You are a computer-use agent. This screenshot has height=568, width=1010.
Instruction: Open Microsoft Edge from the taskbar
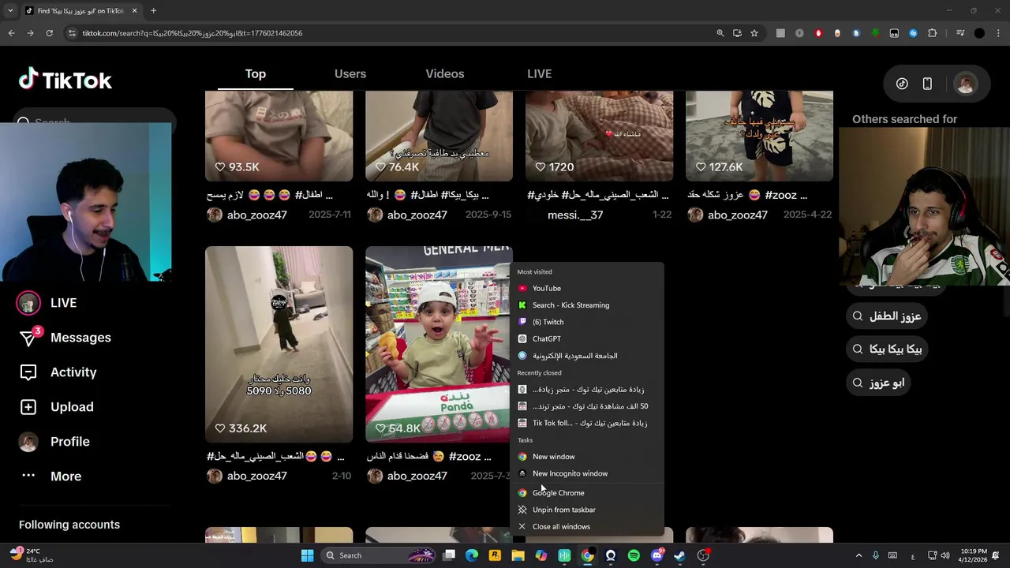click(x=472, y=555)
